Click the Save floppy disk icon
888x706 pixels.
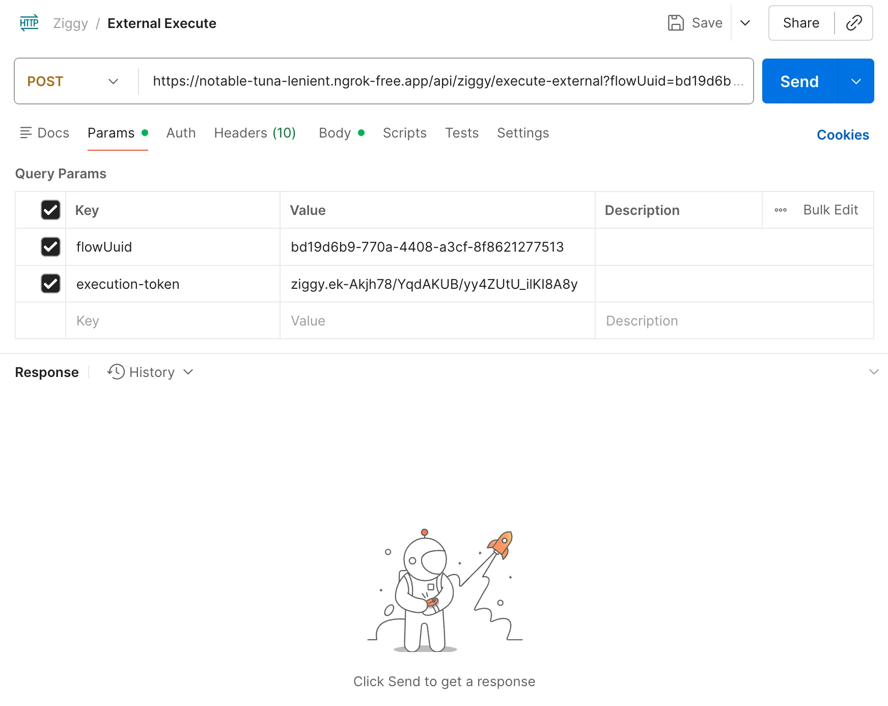click(675, 23)
